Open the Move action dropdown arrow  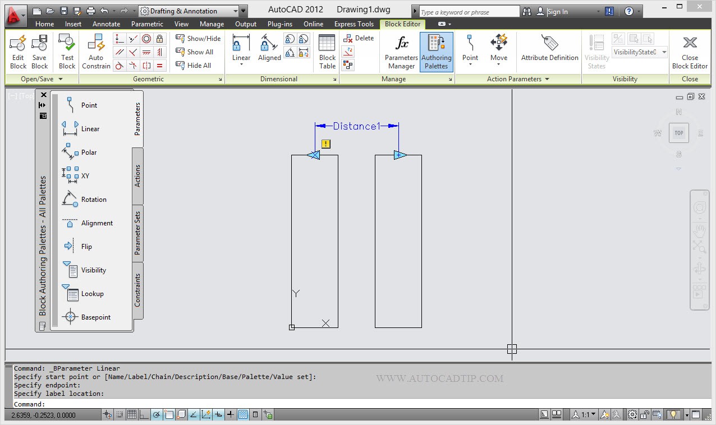[499, 64]
